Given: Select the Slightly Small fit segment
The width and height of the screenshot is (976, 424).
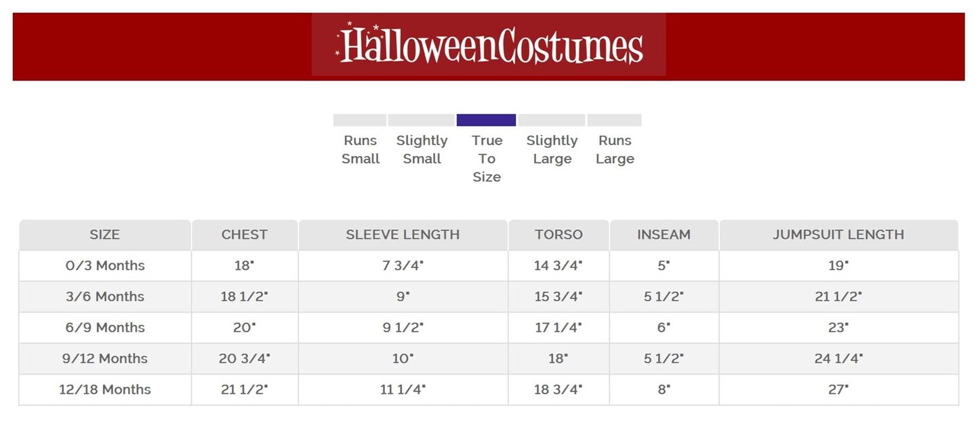Looking at the screenshot, I should coord(421,120).
